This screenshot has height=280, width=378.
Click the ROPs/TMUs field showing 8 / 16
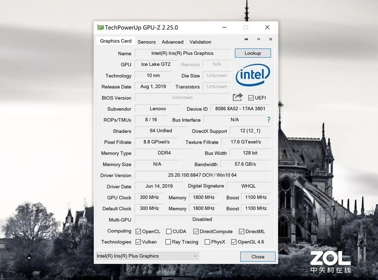(x=151, y=120)
